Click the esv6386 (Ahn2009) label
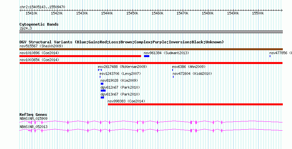 click(x=189, y=67)
